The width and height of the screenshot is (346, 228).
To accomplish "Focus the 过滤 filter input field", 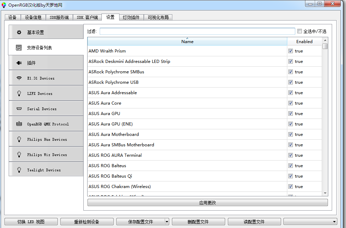I will (197, 31).
